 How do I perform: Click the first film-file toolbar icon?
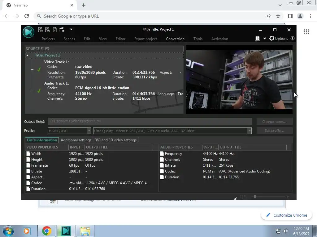40,30
